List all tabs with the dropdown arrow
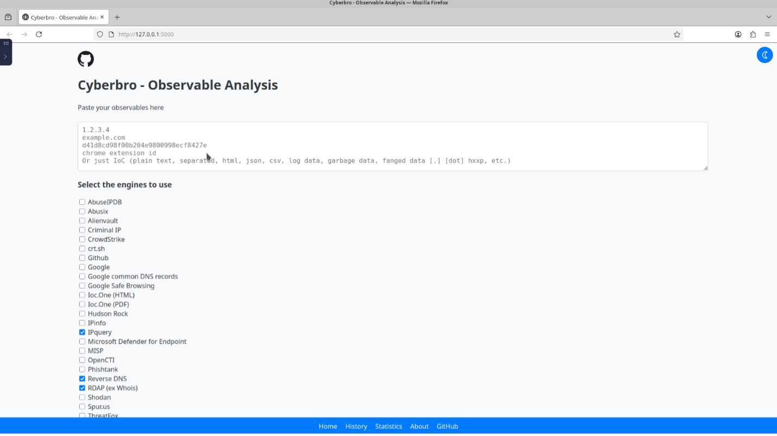This screenshot has height=436, width=777. point(769,17)
